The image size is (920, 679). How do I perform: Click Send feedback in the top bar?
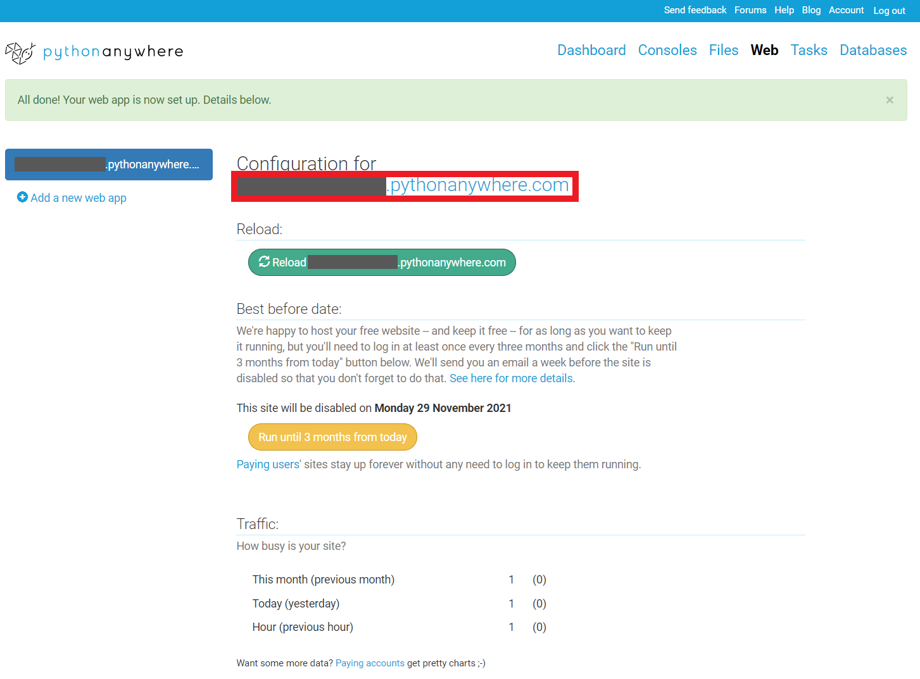(x=695, y=10)
